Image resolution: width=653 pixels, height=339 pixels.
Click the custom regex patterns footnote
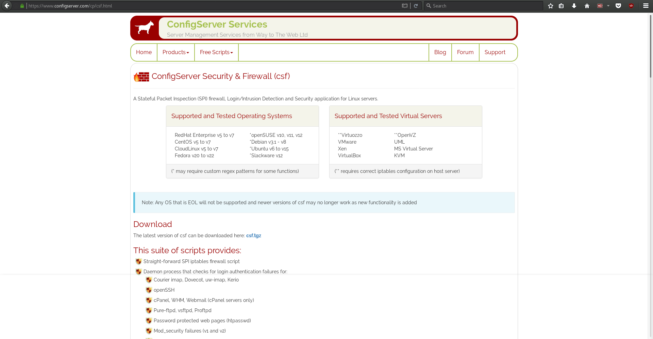pyautogui.click(x=235, y=171)
